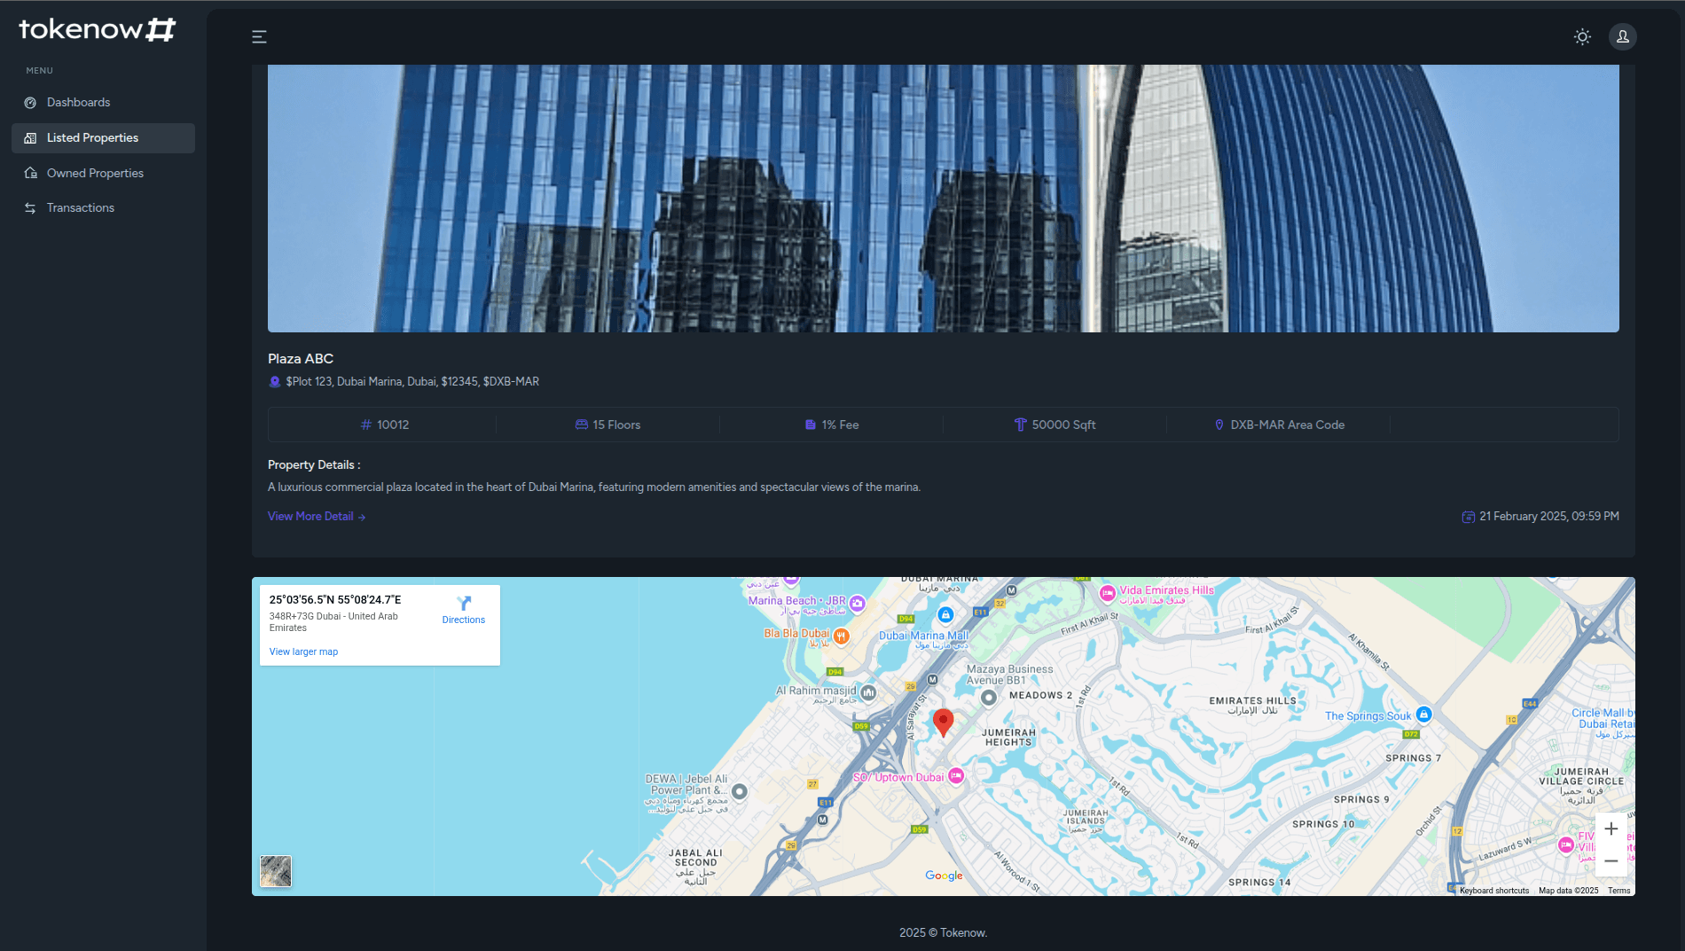This screenshot has width=1685, height=951.
Task: Switch map to satellite view via corner thumbnail
Action: coord(275,871)
